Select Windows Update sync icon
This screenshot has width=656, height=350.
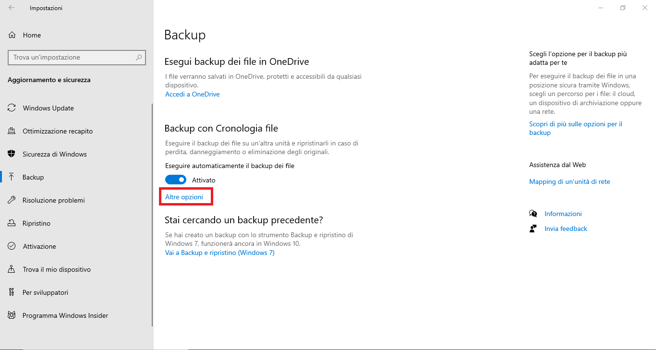[12, 108]
